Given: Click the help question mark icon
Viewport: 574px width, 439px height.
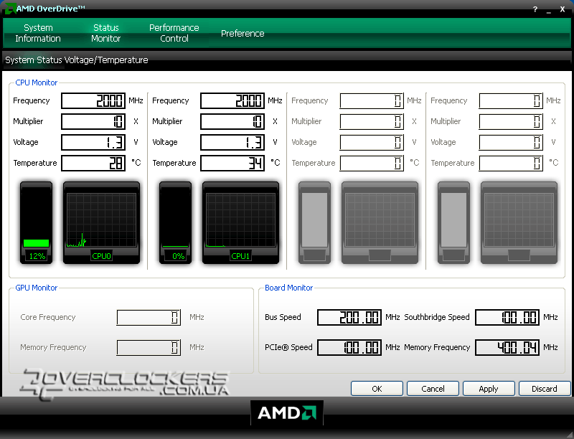Looking at the screenshot, I should pos(535,9).
